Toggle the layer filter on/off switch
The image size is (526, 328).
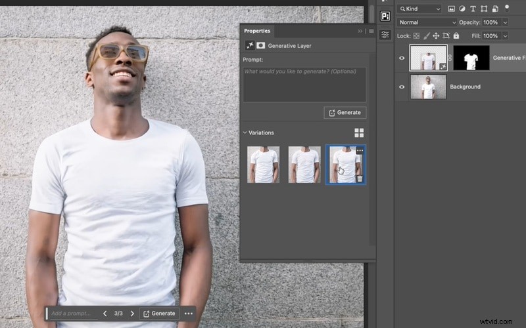pyautogui.click(x=508, y=8)
